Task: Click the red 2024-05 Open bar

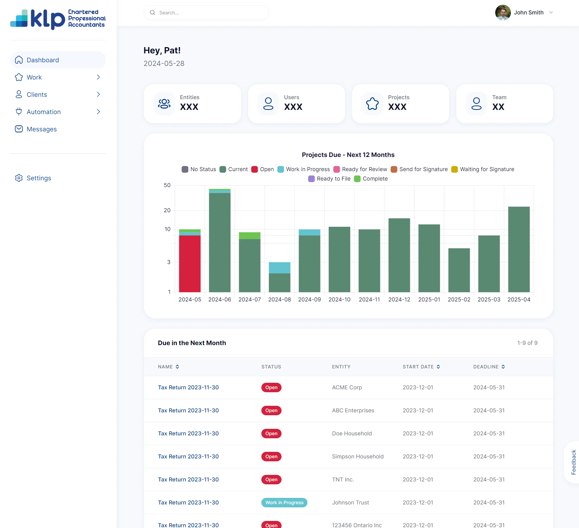Action: [190, 264]
